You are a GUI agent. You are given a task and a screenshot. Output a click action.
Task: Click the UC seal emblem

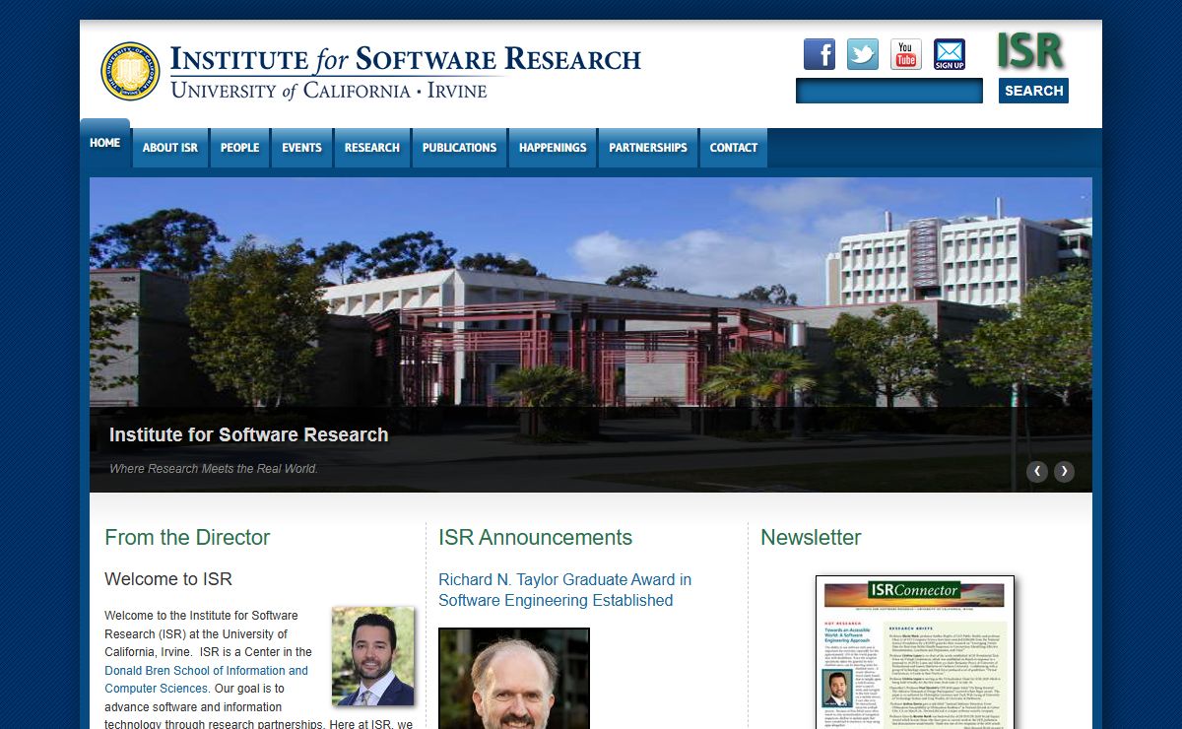pyautogui.click(x=130, y=71)
